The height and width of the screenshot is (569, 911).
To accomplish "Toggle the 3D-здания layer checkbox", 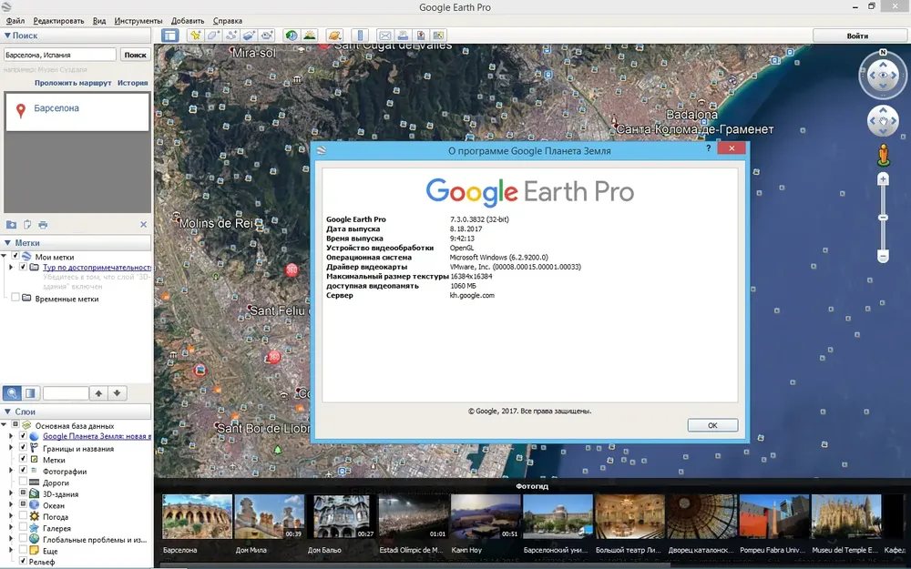I will tap(24, 493).
